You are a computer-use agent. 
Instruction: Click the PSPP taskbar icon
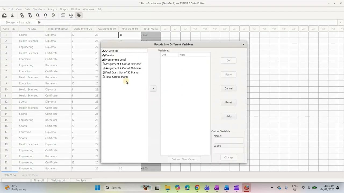pyautogui.click(x=246, y=188)
